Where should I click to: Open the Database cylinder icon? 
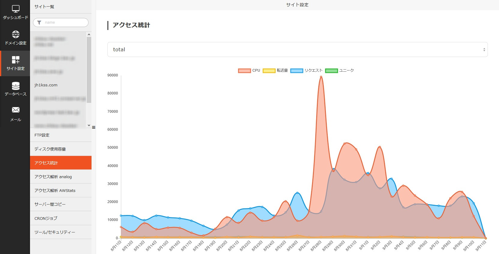click(16, 86)
